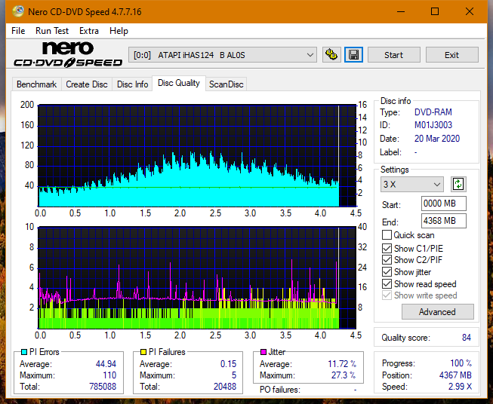This screenshot has height=404, width=493.
Task: Click the save floppy disk icon
Action: [x=353, y=55]
